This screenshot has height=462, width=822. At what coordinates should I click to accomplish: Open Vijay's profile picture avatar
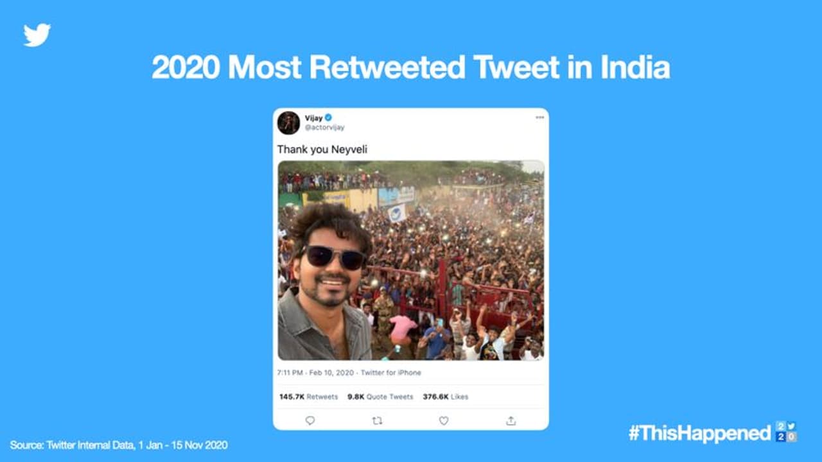(288, 123)
